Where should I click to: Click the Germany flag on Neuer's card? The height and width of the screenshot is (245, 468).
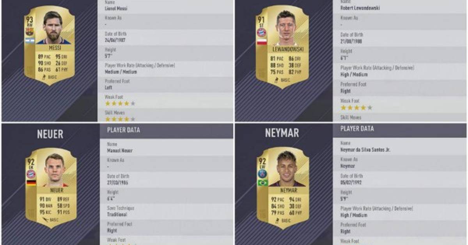(x=31, y=182)
